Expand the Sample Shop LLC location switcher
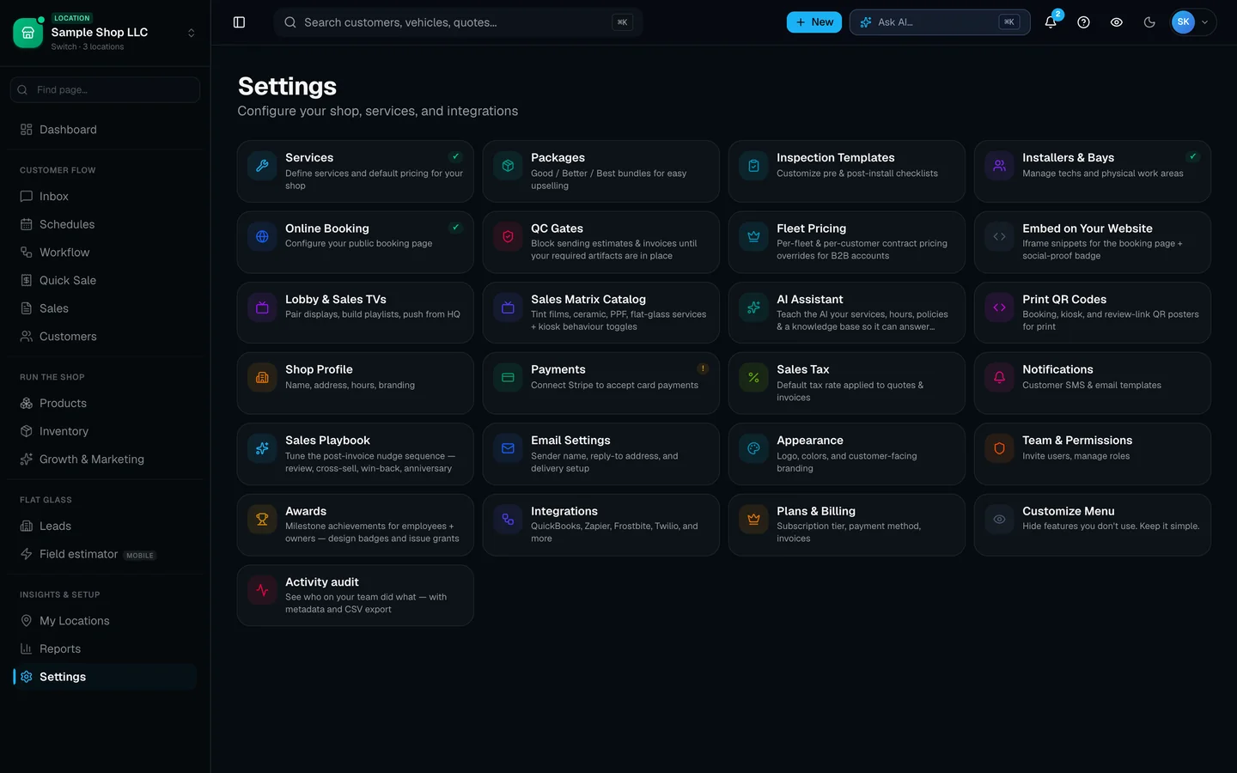This screenshot has height=773, width=1237. 191,33
